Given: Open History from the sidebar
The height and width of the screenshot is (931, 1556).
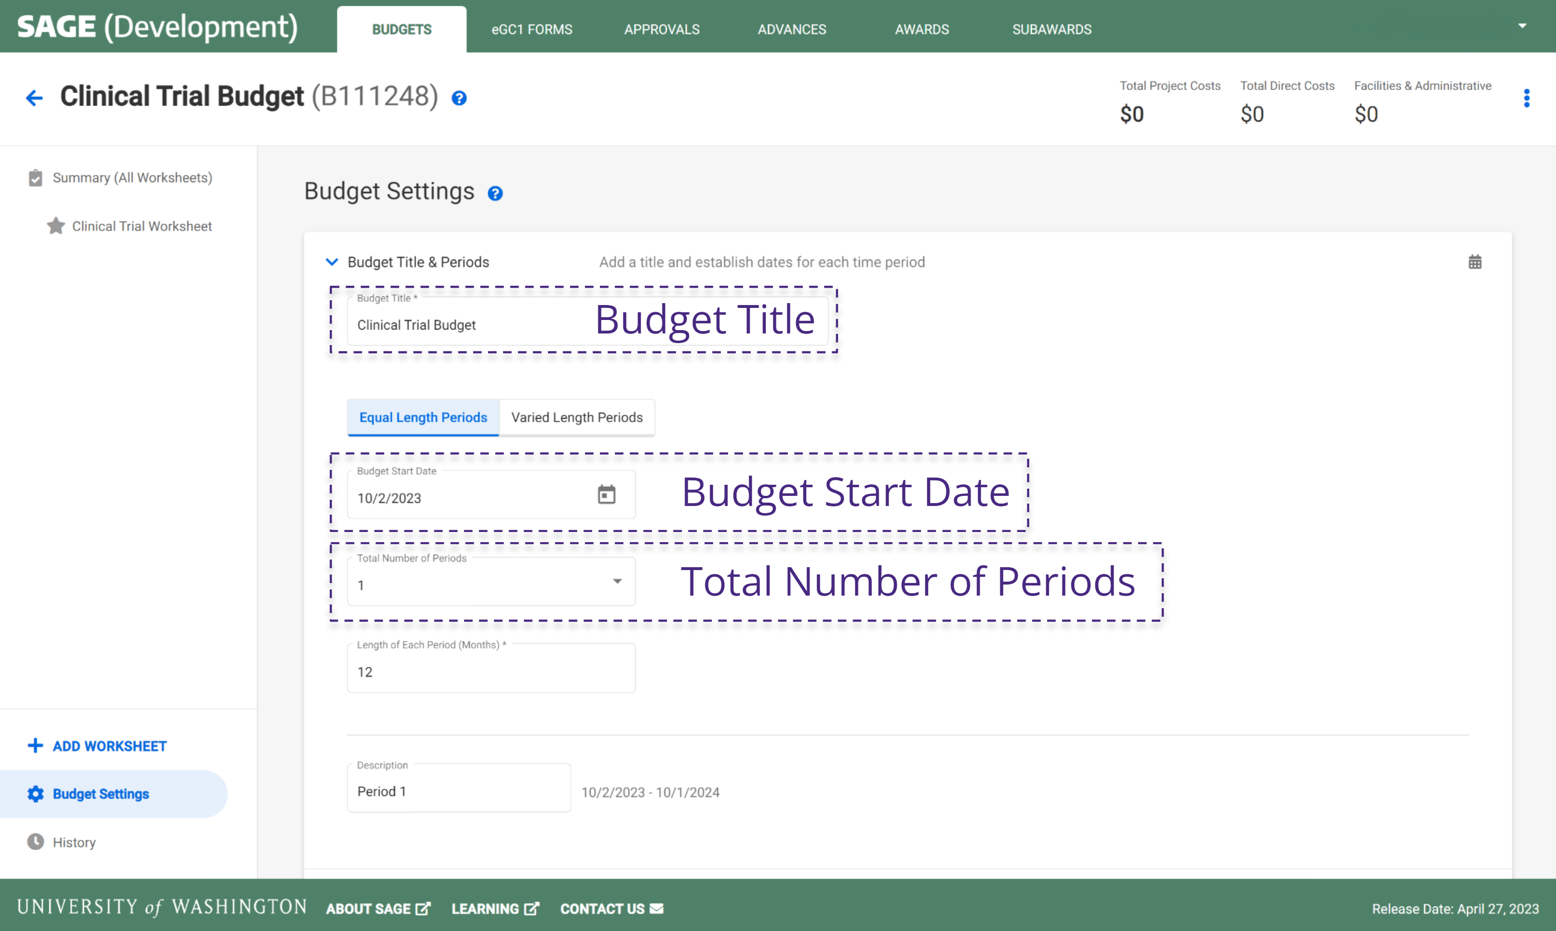Looking at the screenshot, I should (73, 842).
